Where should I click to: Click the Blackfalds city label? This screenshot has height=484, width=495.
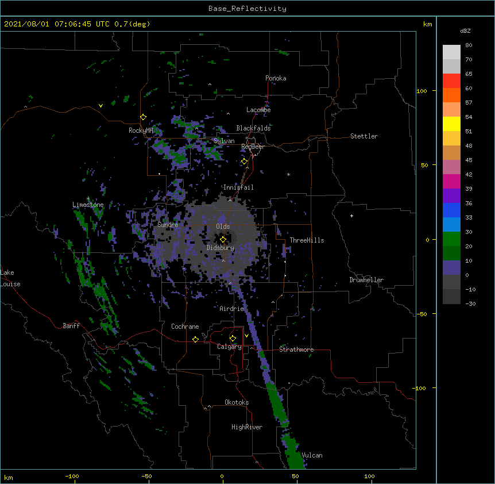click(253, 128)
